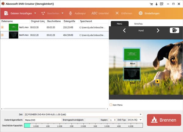Click the Geschätzte Kapazität bar
The width and height of the screenshot is (183, 132).
[84, 126]
